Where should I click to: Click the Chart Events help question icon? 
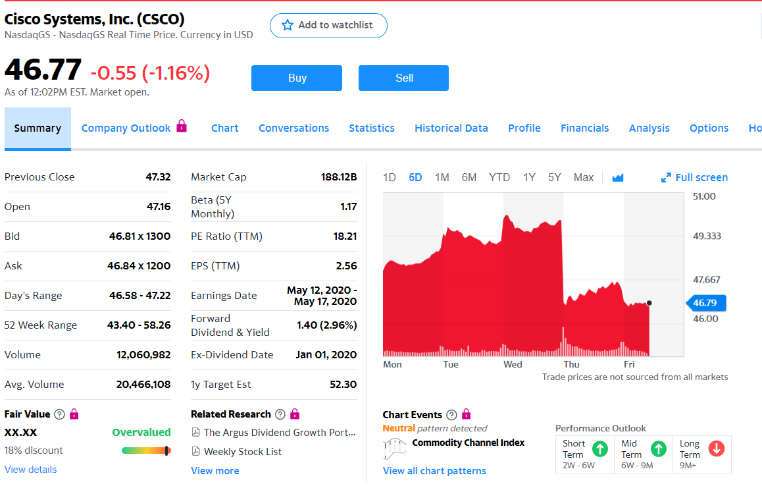451,415
